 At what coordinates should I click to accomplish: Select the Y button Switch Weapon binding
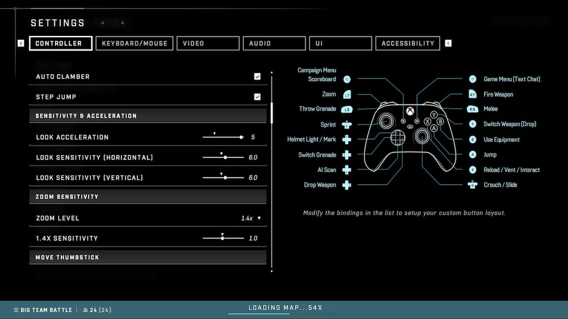click(x=472, y=124)
